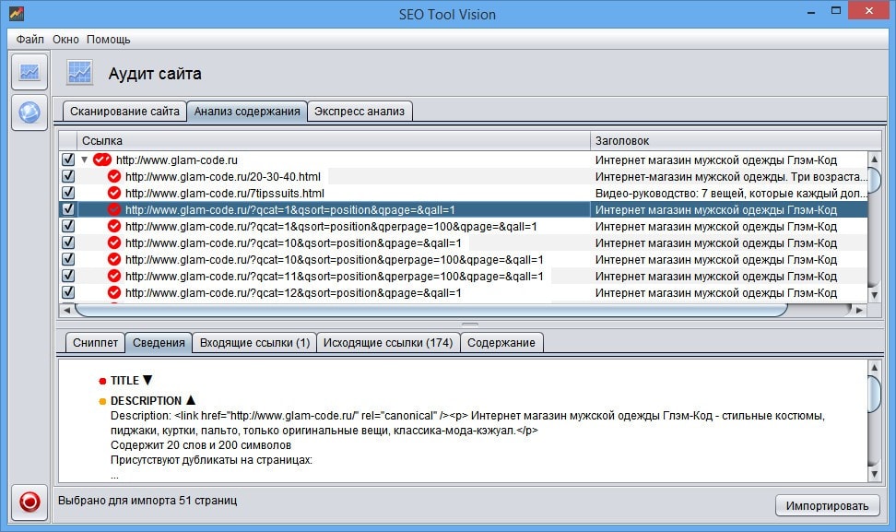The width and height of the screenshot is (896, 532).
Task: Toggle checkbox of selected qcat=1 qpage row
Action: click(x=68, y=209)
